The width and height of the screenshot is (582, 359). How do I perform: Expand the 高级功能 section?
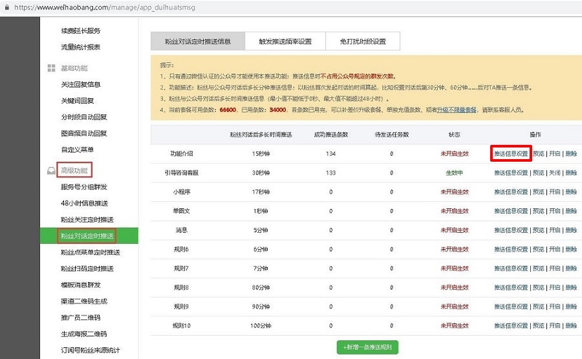point(74,170)
